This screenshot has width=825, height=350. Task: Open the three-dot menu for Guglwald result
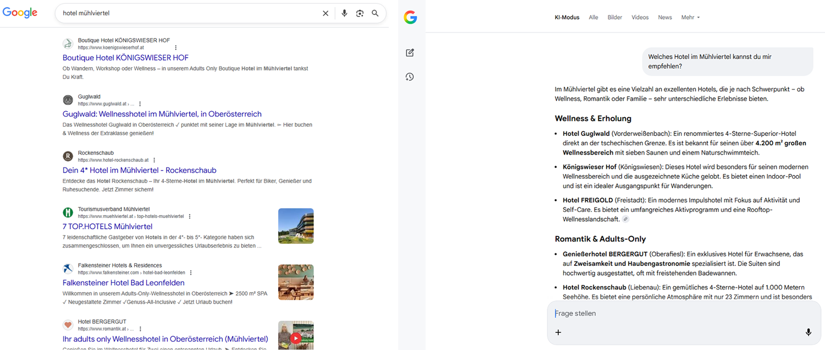[x=140, y=103]
